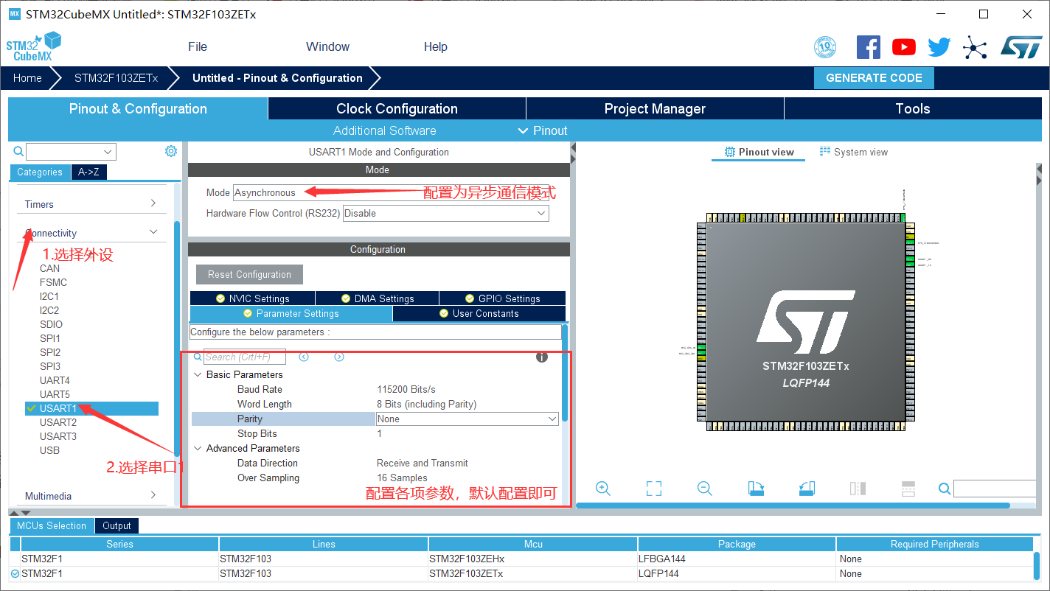The image size is (1050, 591).
Task: Open the Facebook icon link
Action: pyautogui.click(x=869, y=47)
